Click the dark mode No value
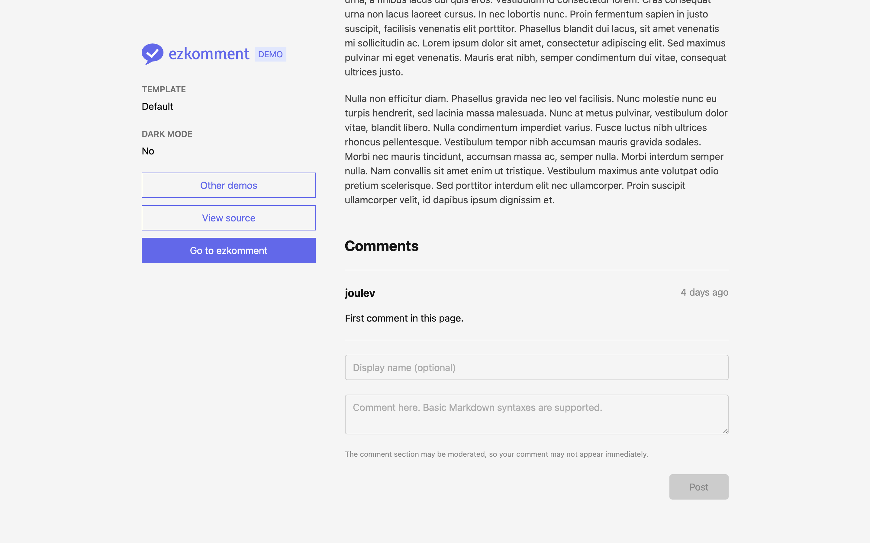Viewport: 870px width, 543px height. point(148,151)
